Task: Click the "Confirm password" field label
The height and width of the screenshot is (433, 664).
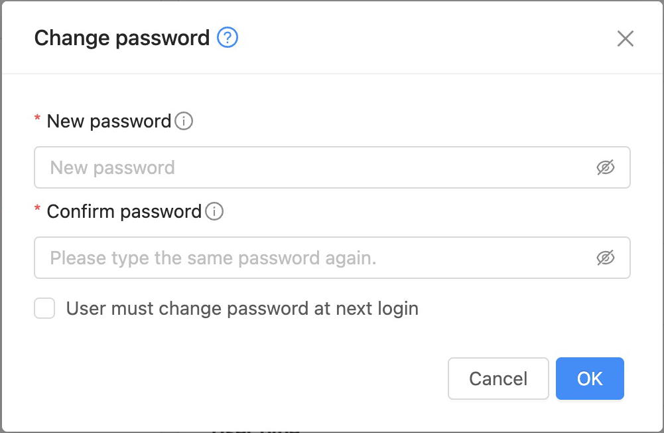Action: pos(124,212)
